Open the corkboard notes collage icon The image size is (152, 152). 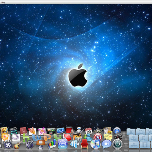pos(108,130)
